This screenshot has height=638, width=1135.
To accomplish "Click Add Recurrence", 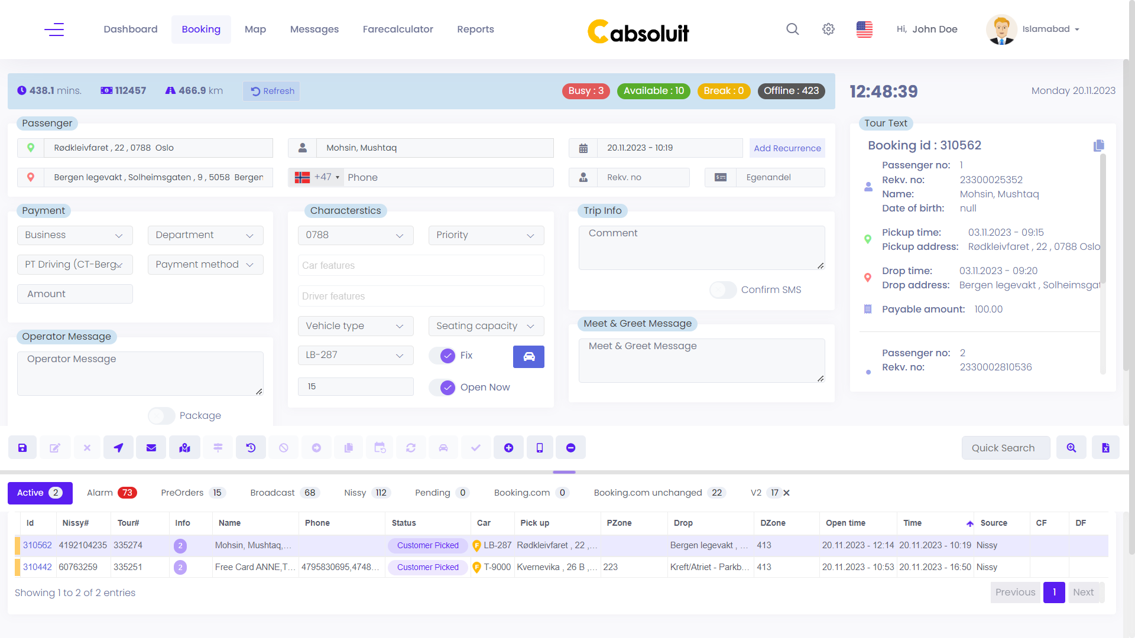I will pyautogui.click(x=787, y=148).
